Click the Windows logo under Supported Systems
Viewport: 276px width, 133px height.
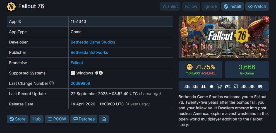(x=73, y=73)
